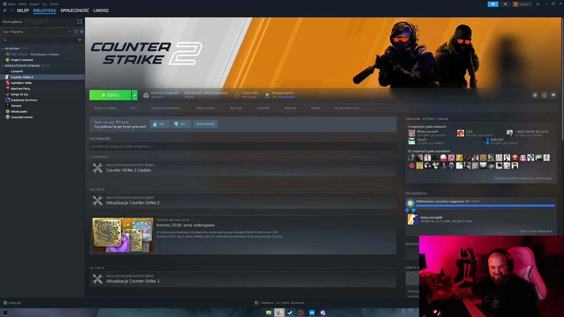The height and width of the screenshot is (317, 564).
Task: Click the Dodaj grę plus icon
Action: [5, 303]
